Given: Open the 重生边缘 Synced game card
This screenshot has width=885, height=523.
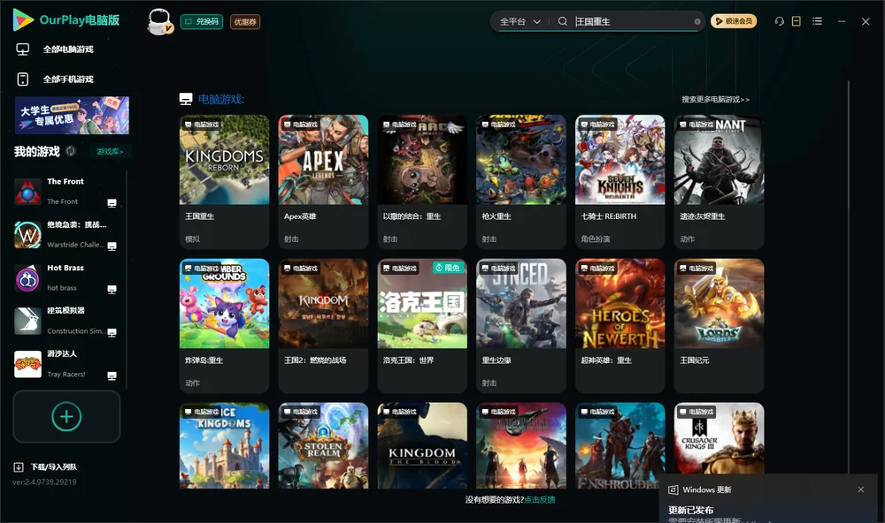Looking at the screenshot, I should coord(521,325).
